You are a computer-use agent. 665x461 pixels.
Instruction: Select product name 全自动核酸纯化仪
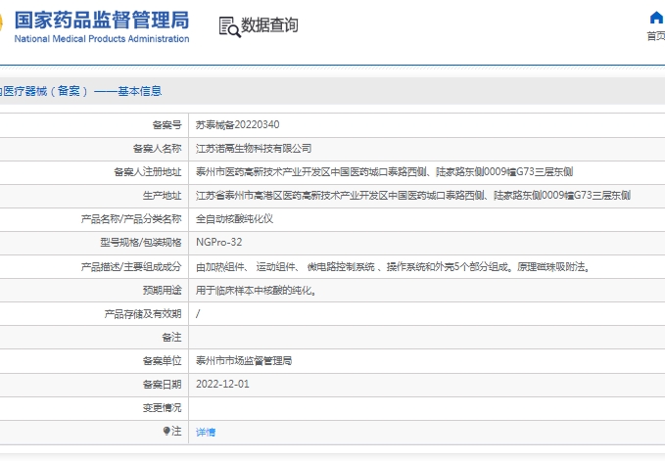pyautogui.click(x=234, y=219)
